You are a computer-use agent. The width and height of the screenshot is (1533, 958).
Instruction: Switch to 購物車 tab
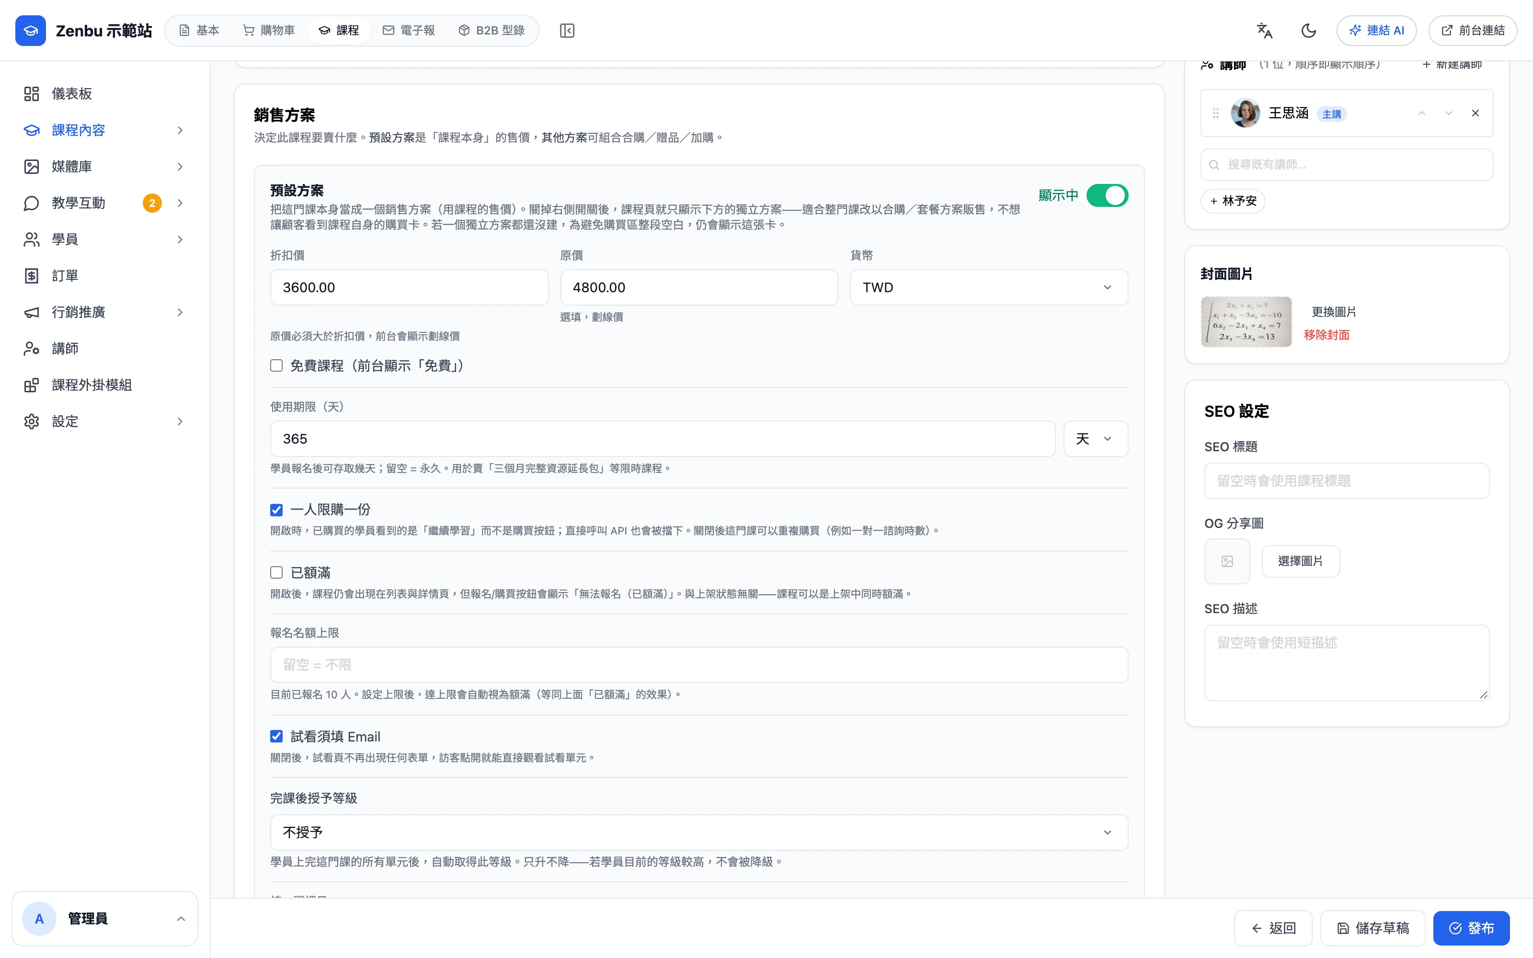tap(269, 30)
